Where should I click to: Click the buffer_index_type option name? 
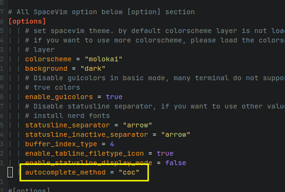[x=61, y=144]
